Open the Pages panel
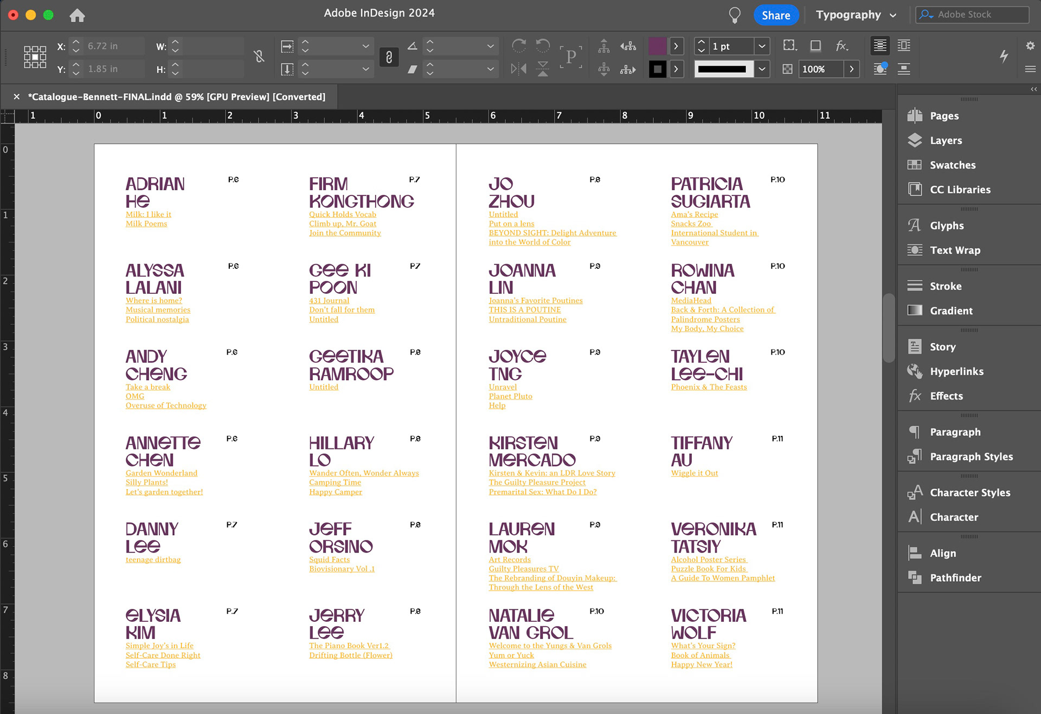 (x=943, y=115)
